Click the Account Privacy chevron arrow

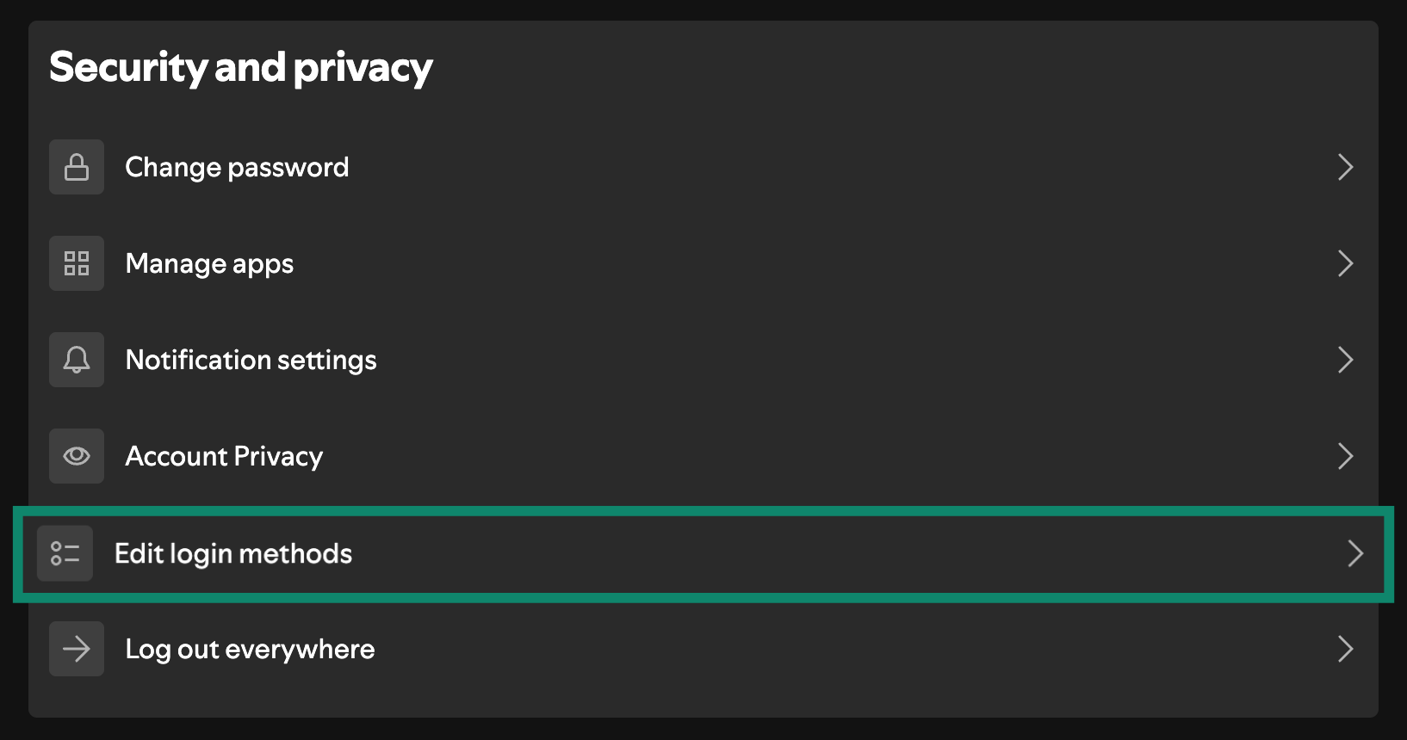pos(1345,457)
